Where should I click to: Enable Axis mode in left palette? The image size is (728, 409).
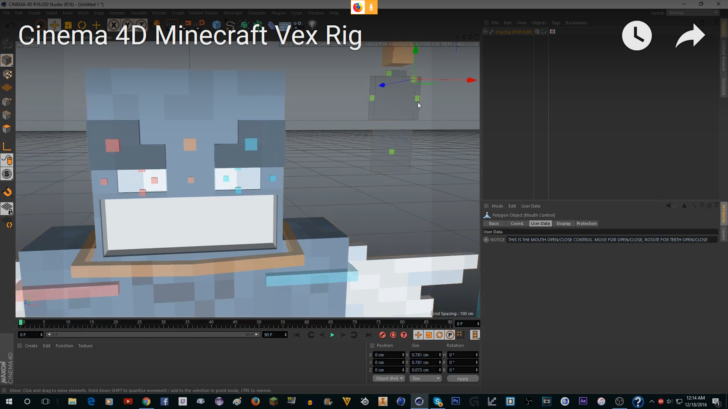click(7, 147)
